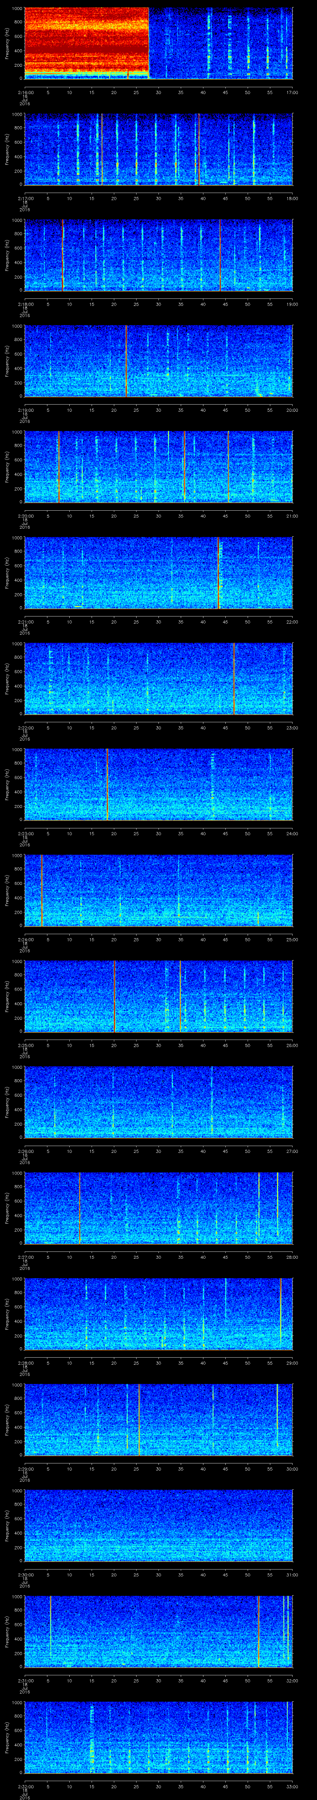This screenshot has width=317, height=1800.
Task: Click the 2:17:00 start time label
Action: tap(25, 199)
